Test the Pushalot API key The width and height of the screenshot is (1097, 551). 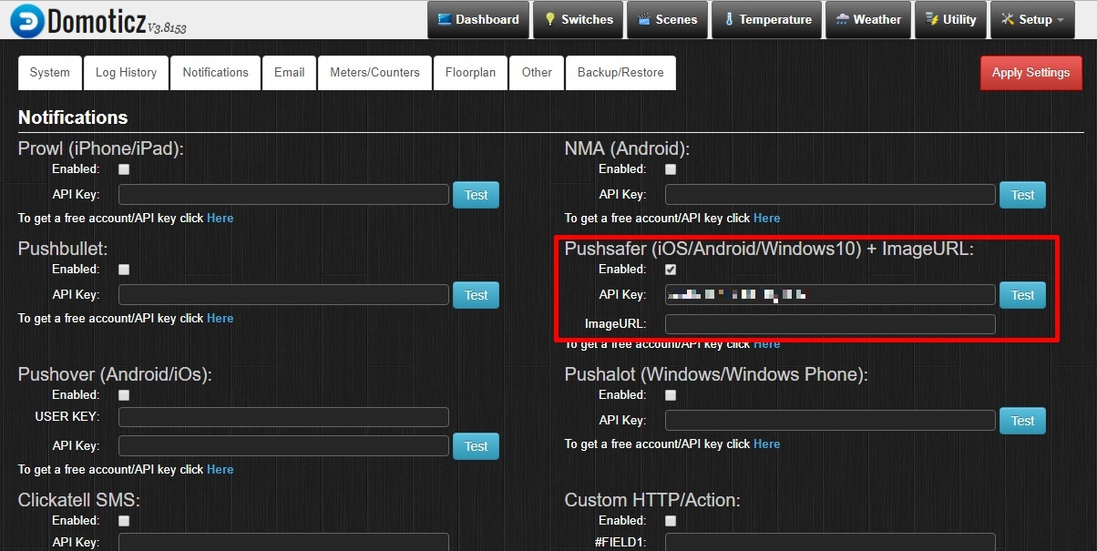click(1022, 421)
